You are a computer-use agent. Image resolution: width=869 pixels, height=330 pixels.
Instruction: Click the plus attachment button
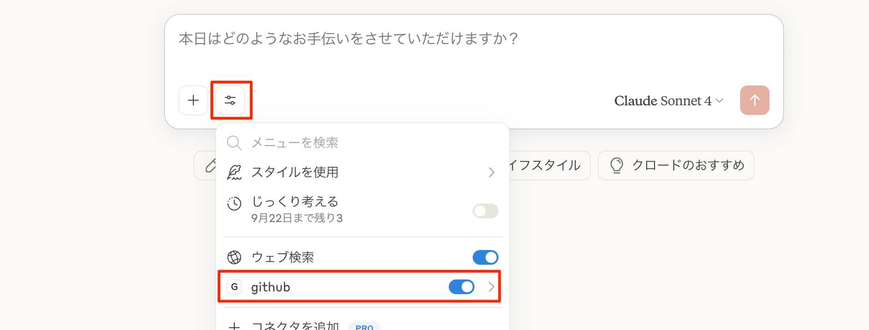point(193,100)
